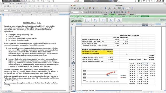Insert smooth lined scatter chart thumbnail
Screen dimensions: 166x93
pyautogui.click(x=103, y=20)
